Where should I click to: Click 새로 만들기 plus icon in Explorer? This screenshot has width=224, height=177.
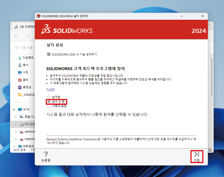pyautogui.click(x=17, y=47)
